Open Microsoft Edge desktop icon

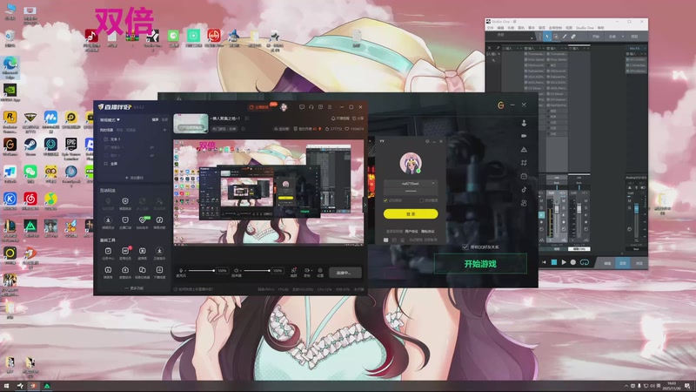[x=10, y=67]
